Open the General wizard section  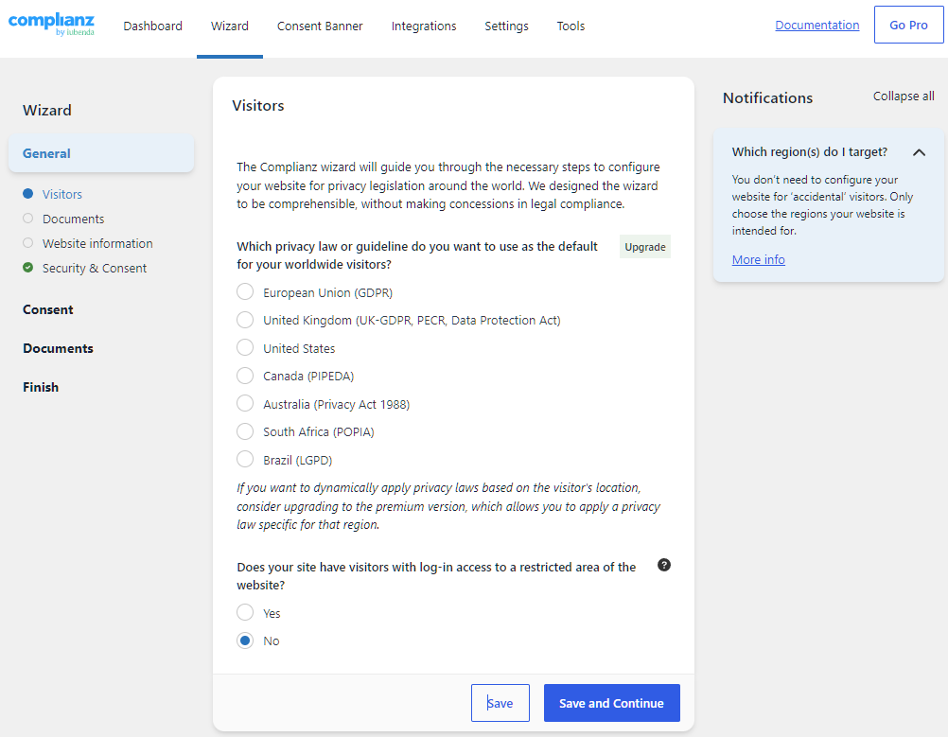click(101, 153)
